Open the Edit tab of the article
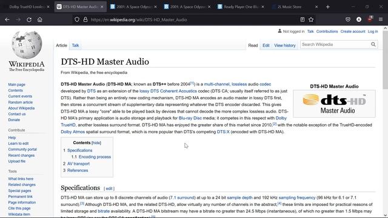Screen dimensions: 388x218 (x=266, y=45)
